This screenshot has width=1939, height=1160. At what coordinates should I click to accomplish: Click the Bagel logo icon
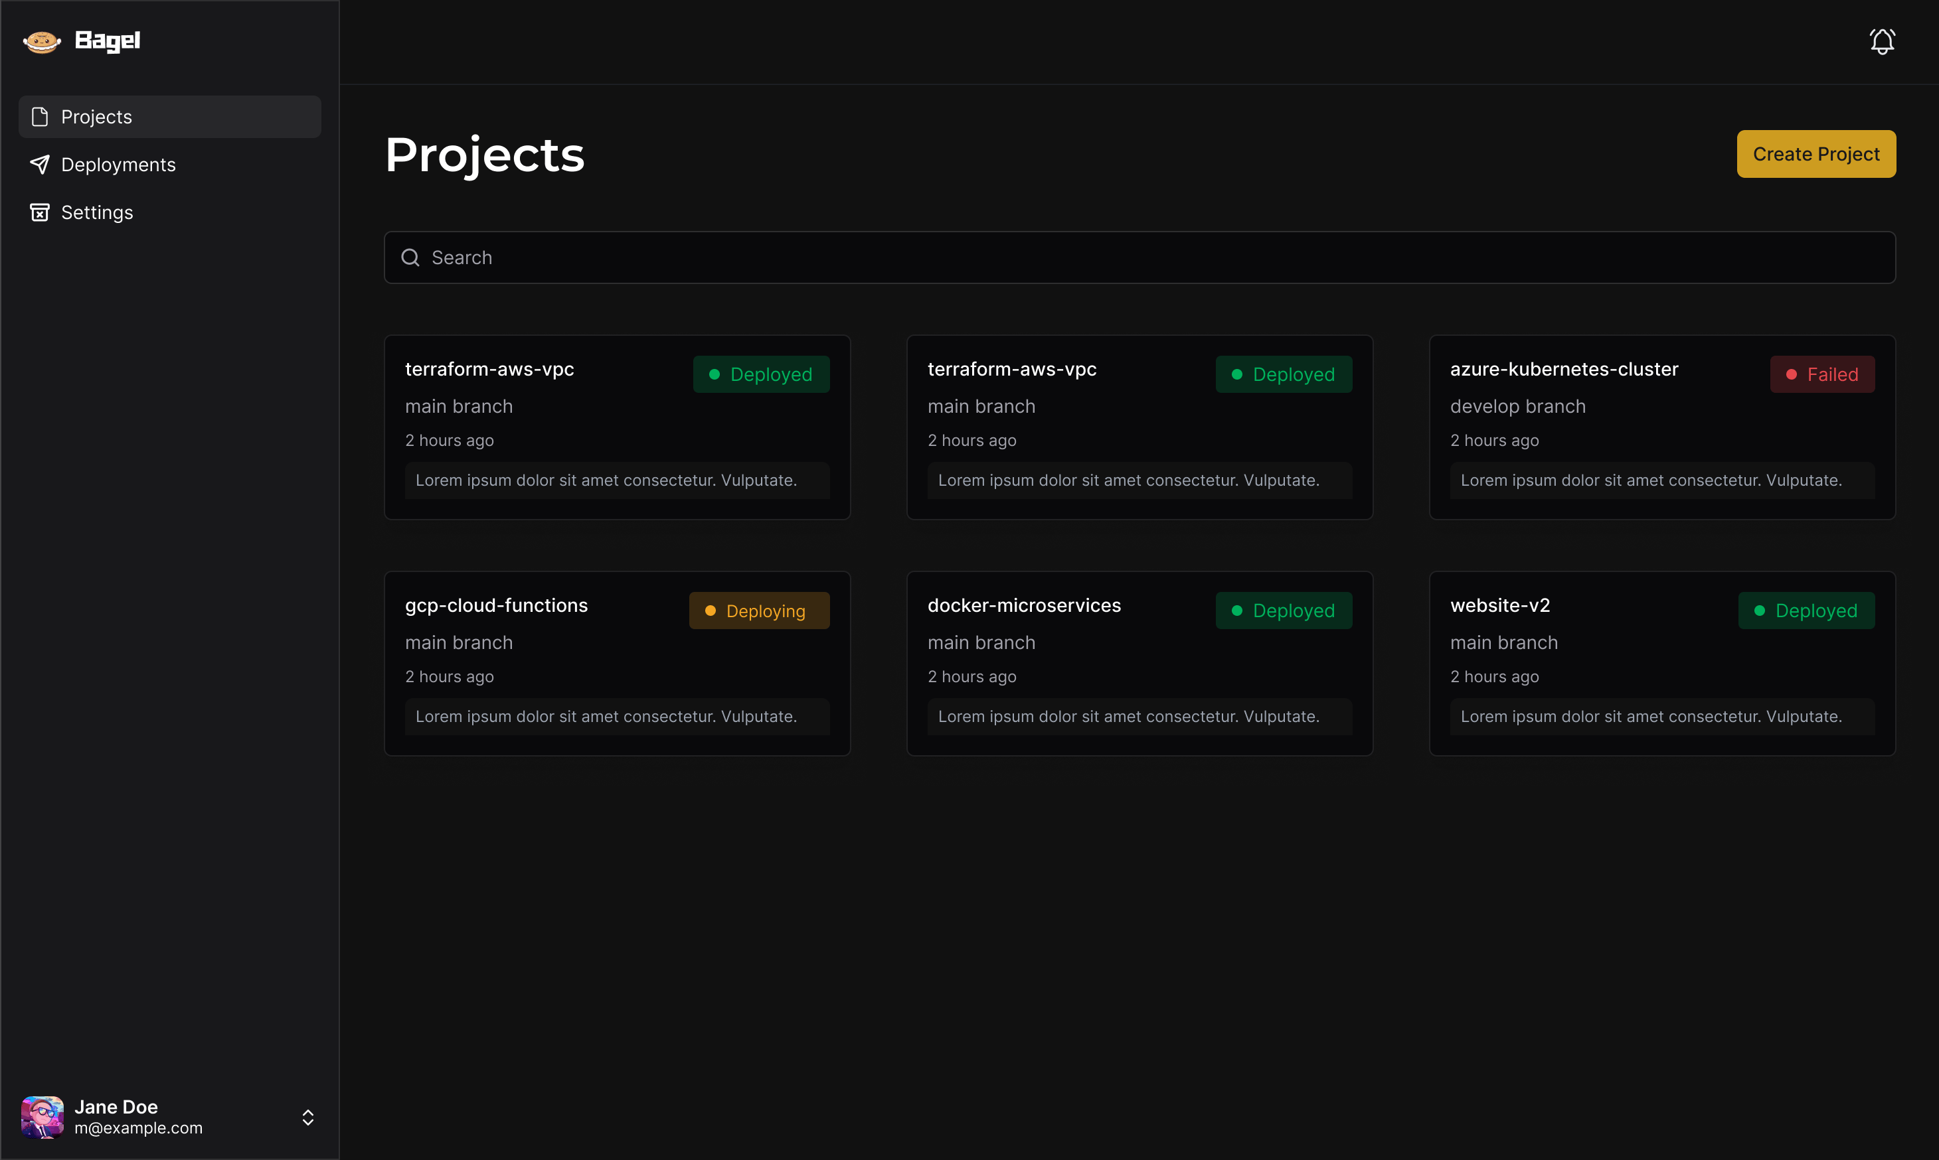[x=41, y=41]
